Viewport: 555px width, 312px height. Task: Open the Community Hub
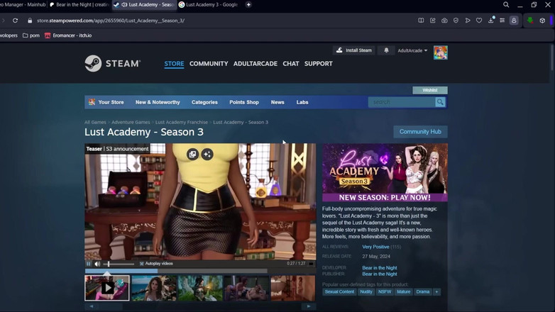[x=420, y=132]
